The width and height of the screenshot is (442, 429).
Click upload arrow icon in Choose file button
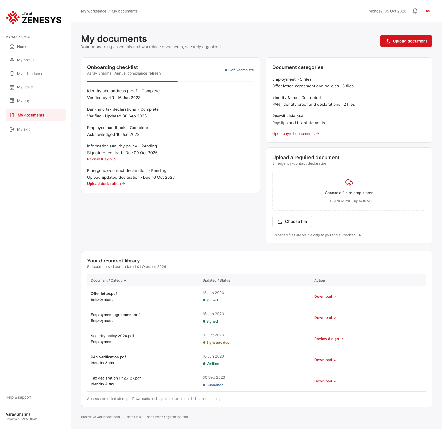click(280, 221)
